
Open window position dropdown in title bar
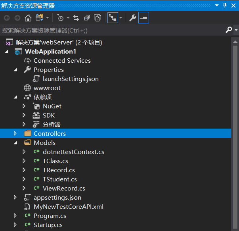216,6
